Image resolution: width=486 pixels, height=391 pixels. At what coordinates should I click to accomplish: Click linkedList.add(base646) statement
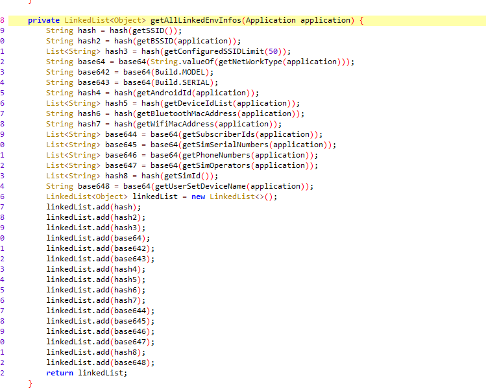[x=101, y=332]
